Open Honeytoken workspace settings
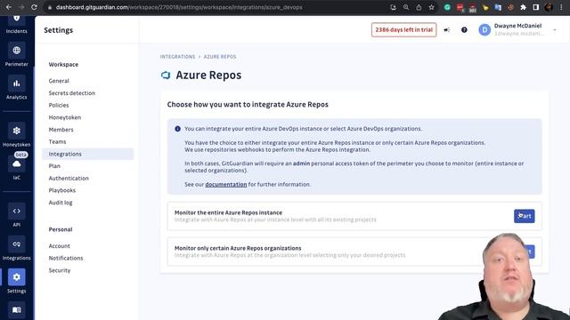The image size is (570, 320). [65, 117]
